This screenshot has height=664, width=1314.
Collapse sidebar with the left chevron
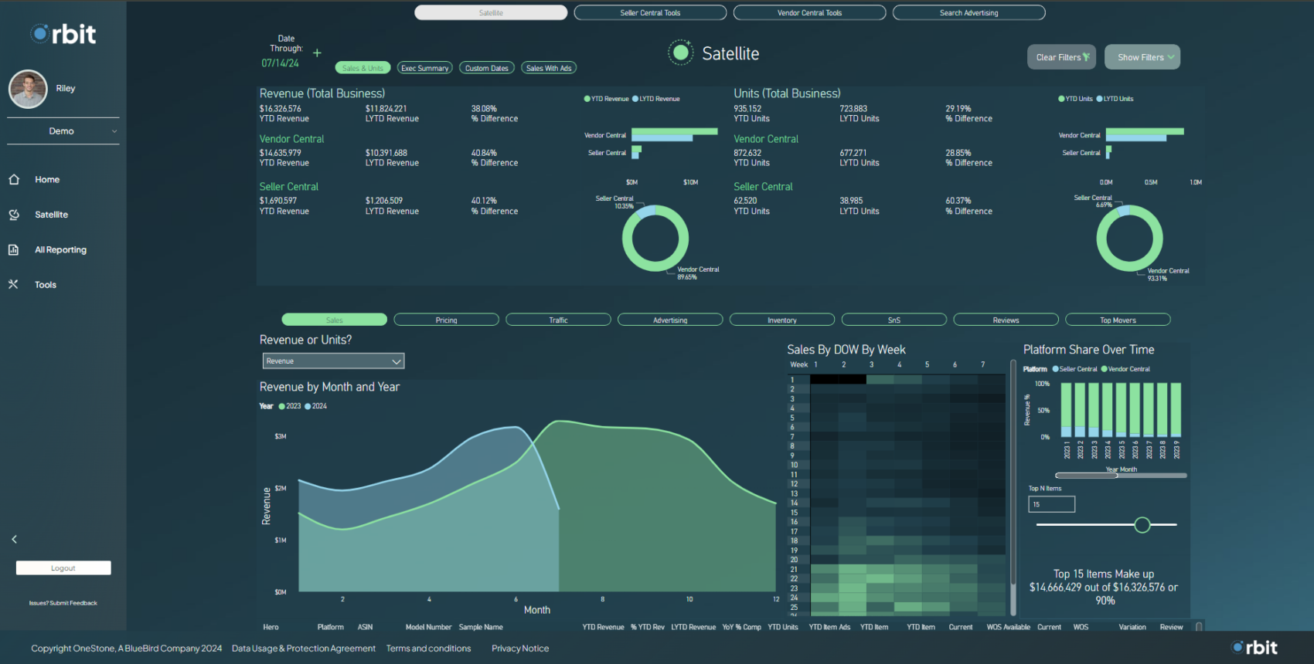pos(14,539)
